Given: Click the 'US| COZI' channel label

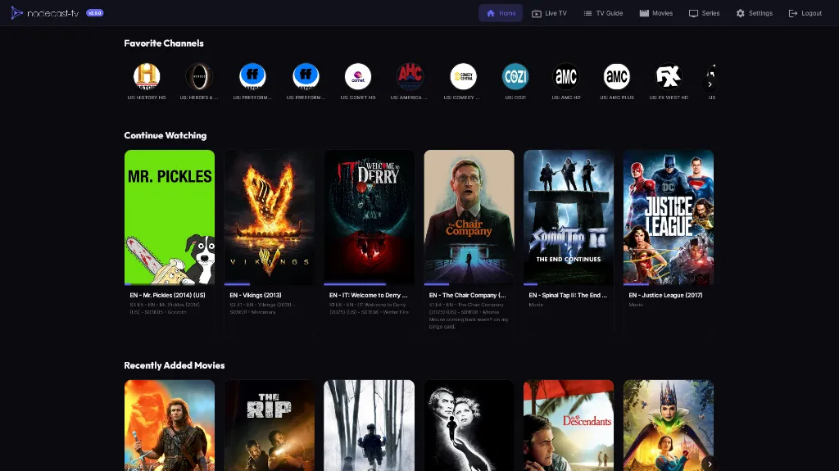Looking at the screenshot, I should click(515, 97).
